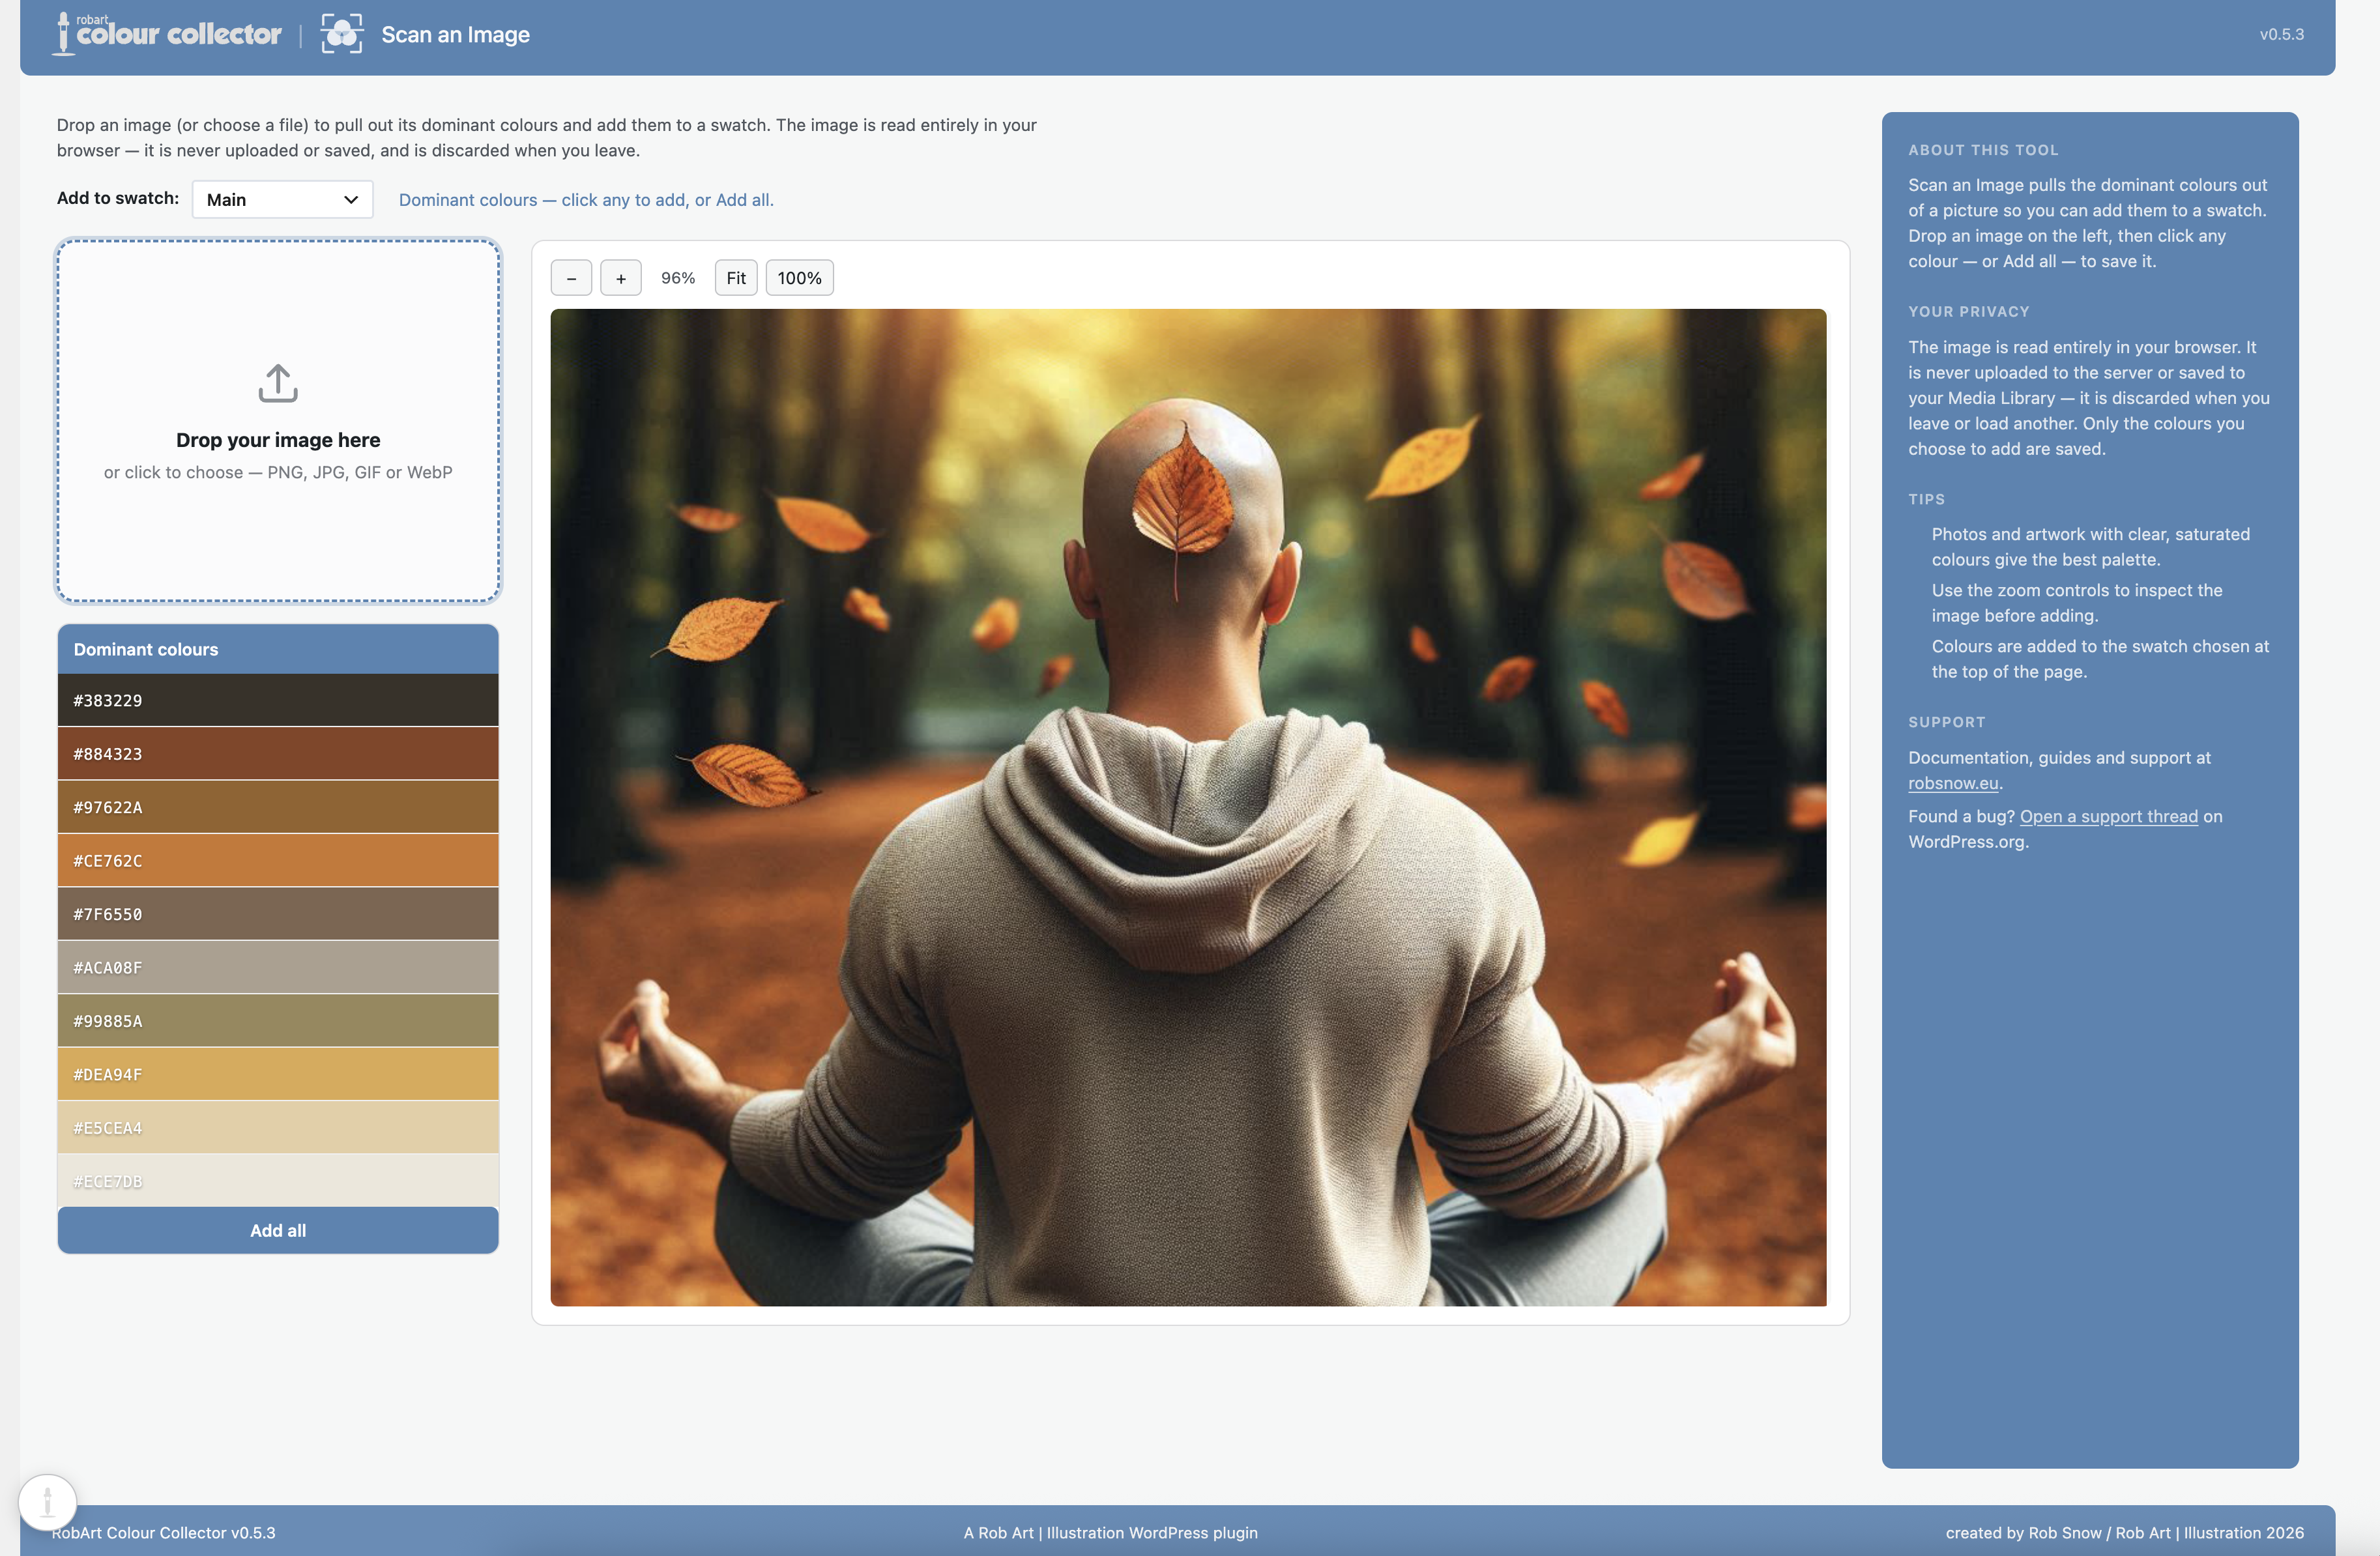
Task: Add colour swatch #99885A
Action: tap(278, 1021)
